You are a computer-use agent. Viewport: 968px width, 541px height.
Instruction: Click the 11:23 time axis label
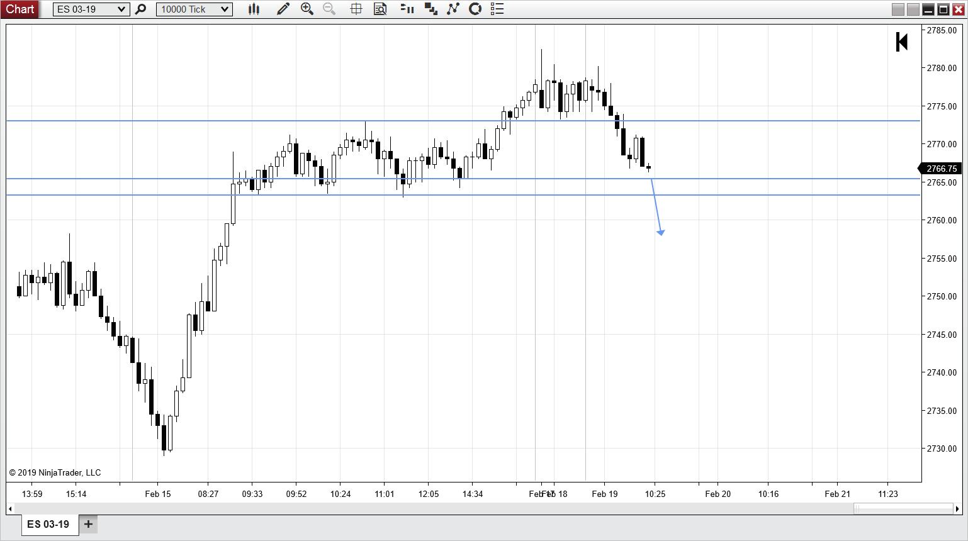(888, 494)
